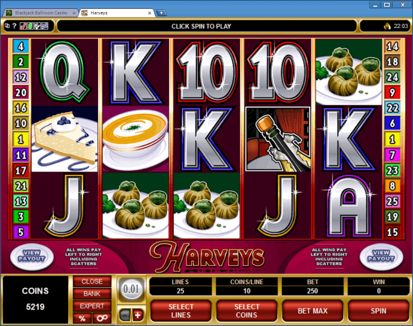Click the Spin button

(378, 311)
